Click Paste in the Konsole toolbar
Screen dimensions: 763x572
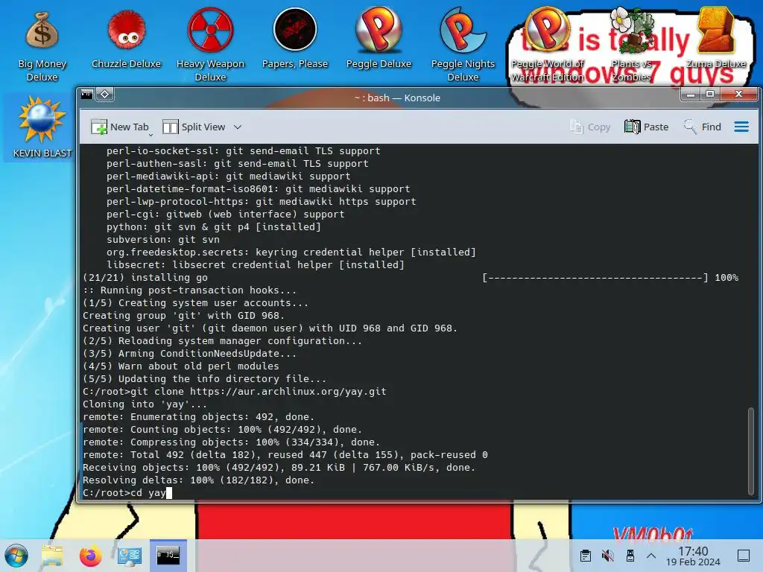(x=646, y=127)
